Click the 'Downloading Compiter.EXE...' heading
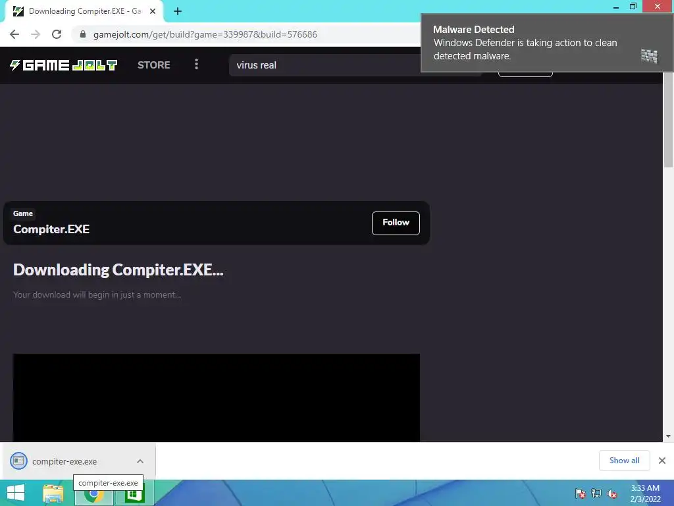674x506 pixels. click(x=118, y=269)
